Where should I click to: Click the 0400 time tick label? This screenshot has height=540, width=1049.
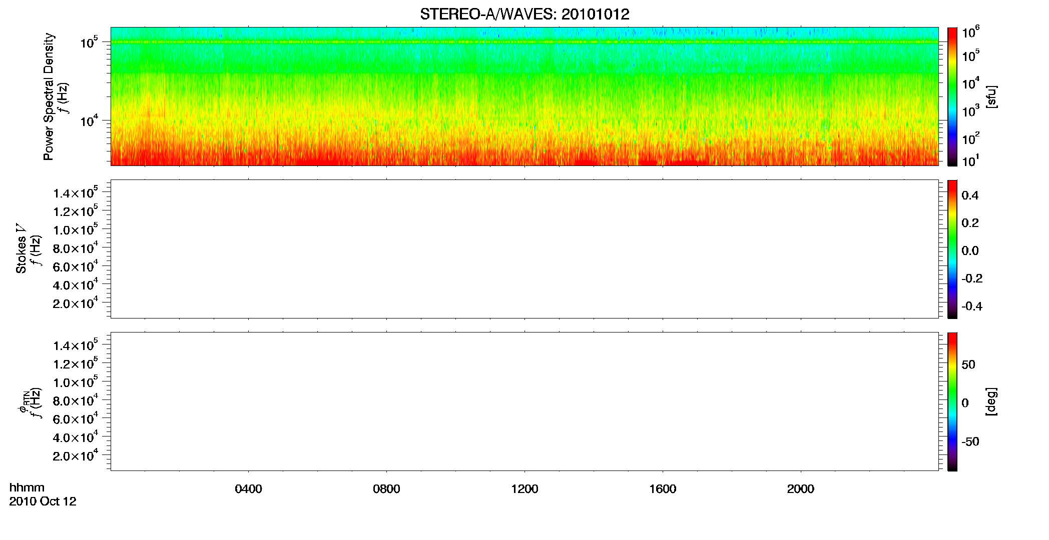click(x=248, y=489)
